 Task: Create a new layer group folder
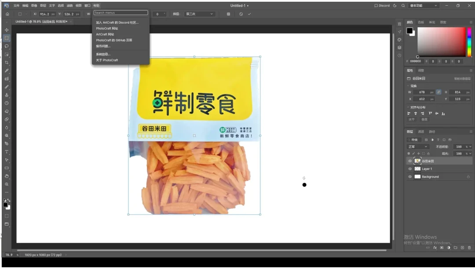point(455,247)
